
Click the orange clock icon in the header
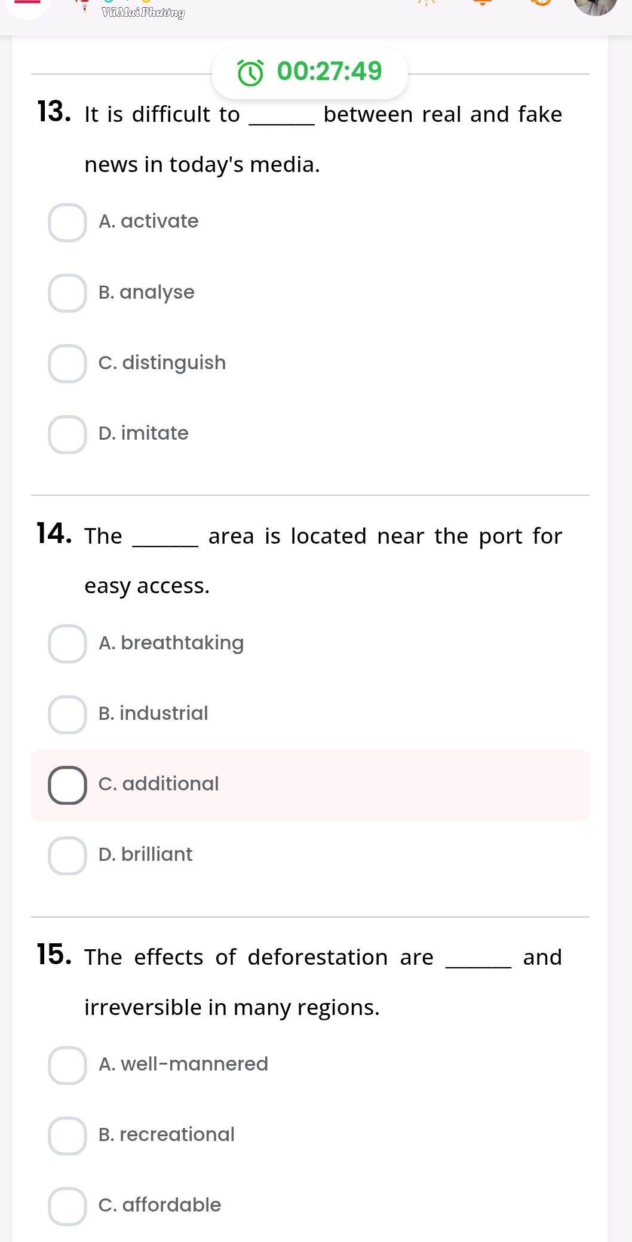(x=541, y=2)
